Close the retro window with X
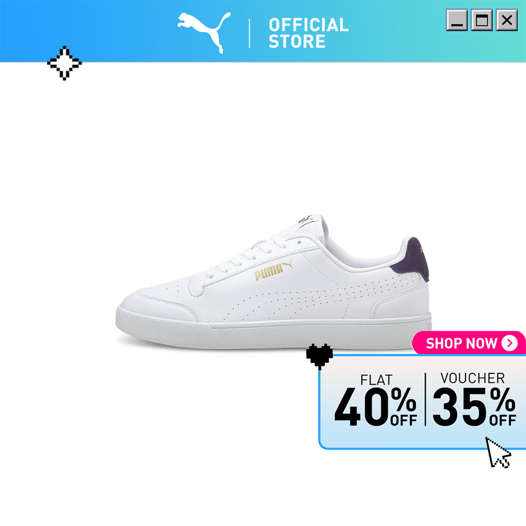The height and width of the screenshot is (526, 526). tap(507, 20)
